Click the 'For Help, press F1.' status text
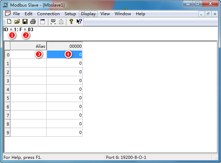 pos(22,157)
